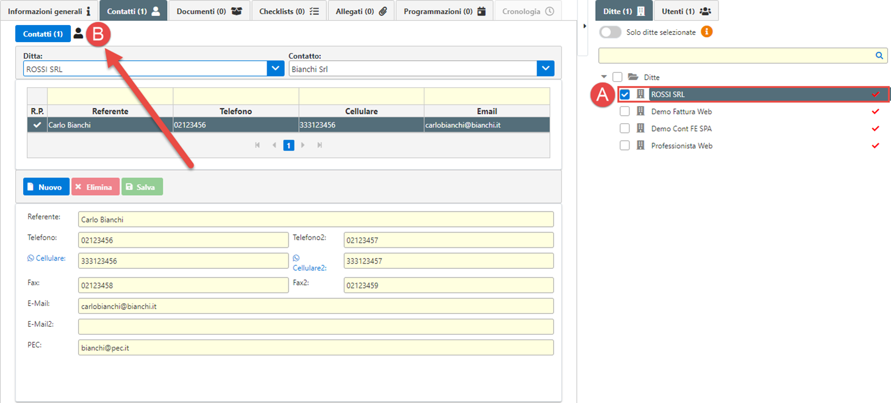
Task: Click the Salva button
Action: [142, 187]
